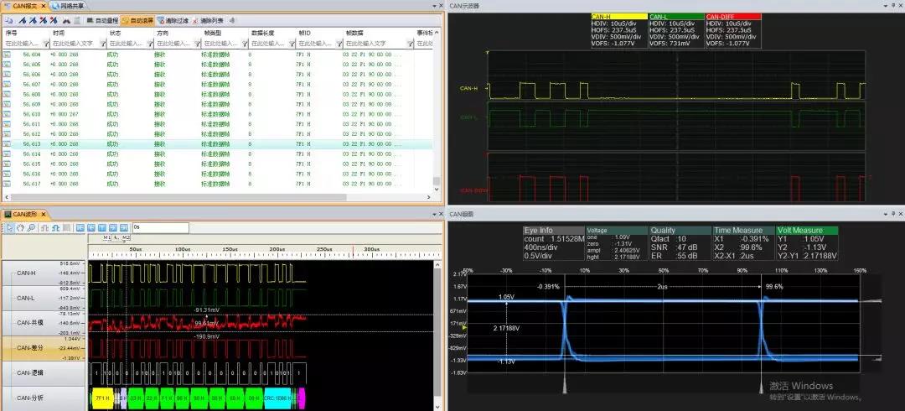This screenshot has width=905, height=411.
Task: Select message row 56,610 with time 0.000 267
Action: pyautogui.click(x=217, y=114)
